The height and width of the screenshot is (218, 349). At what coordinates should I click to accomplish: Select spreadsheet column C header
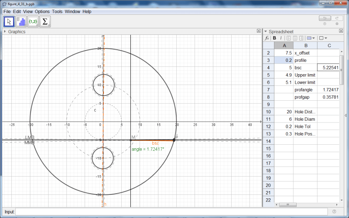point(329,45)
